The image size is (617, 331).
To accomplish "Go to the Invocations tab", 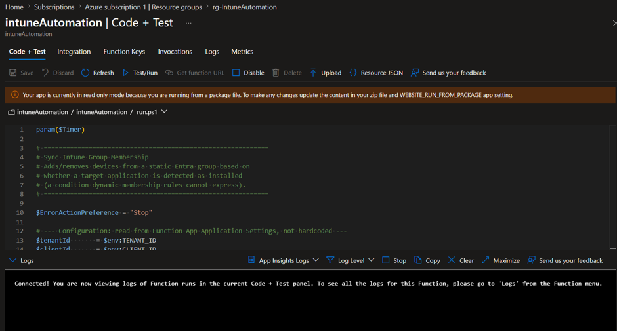I will click(175, 52).
